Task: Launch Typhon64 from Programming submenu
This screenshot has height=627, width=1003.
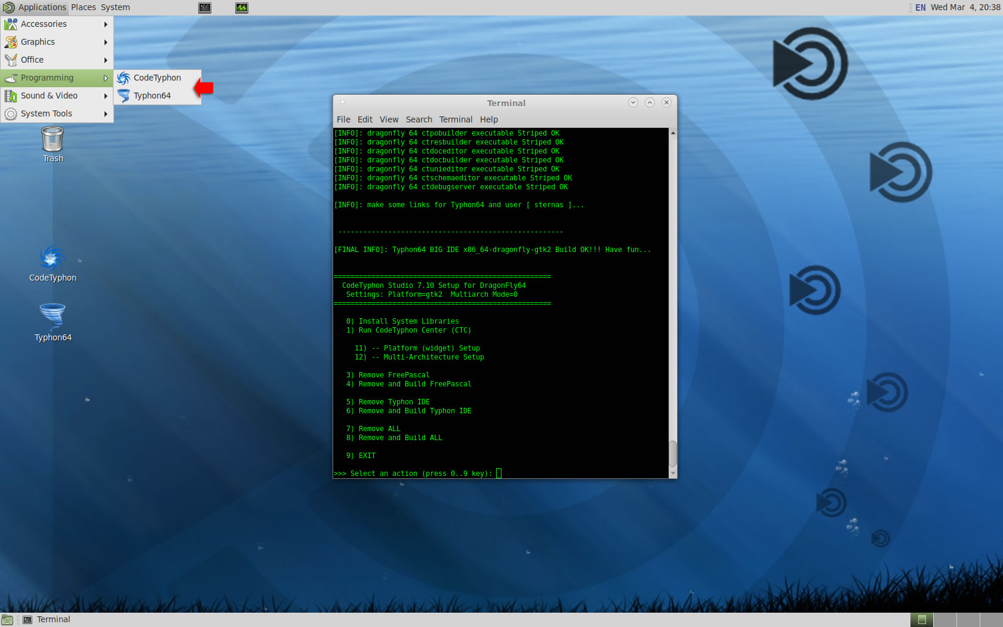Action: (157, 96)
